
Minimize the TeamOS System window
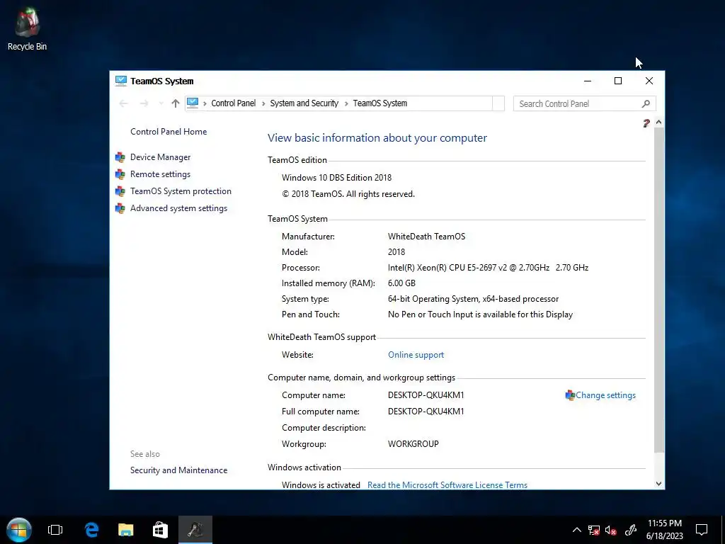[588, 81]
